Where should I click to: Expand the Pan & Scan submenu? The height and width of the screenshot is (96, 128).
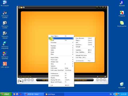coord(61,60)
